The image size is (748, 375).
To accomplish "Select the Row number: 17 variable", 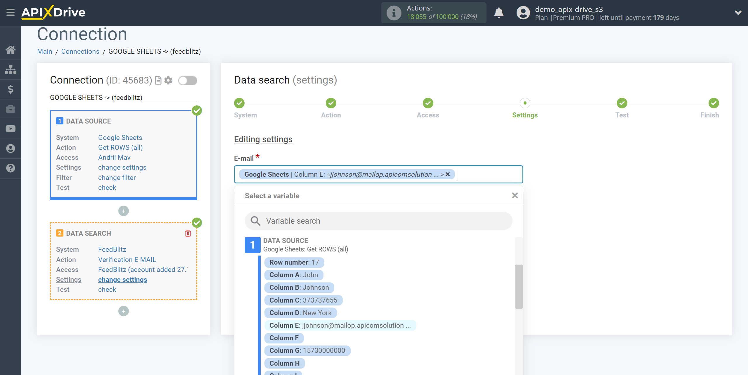I will coord(294,262).
